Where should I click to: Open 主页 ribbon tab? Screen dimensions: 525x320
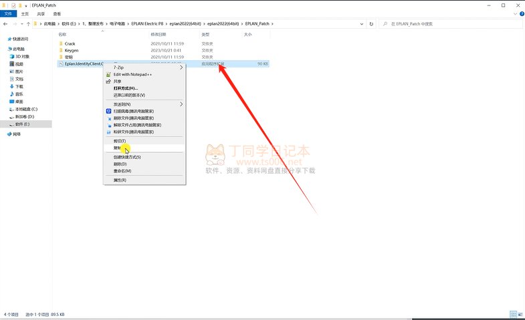tap(25, 14)
